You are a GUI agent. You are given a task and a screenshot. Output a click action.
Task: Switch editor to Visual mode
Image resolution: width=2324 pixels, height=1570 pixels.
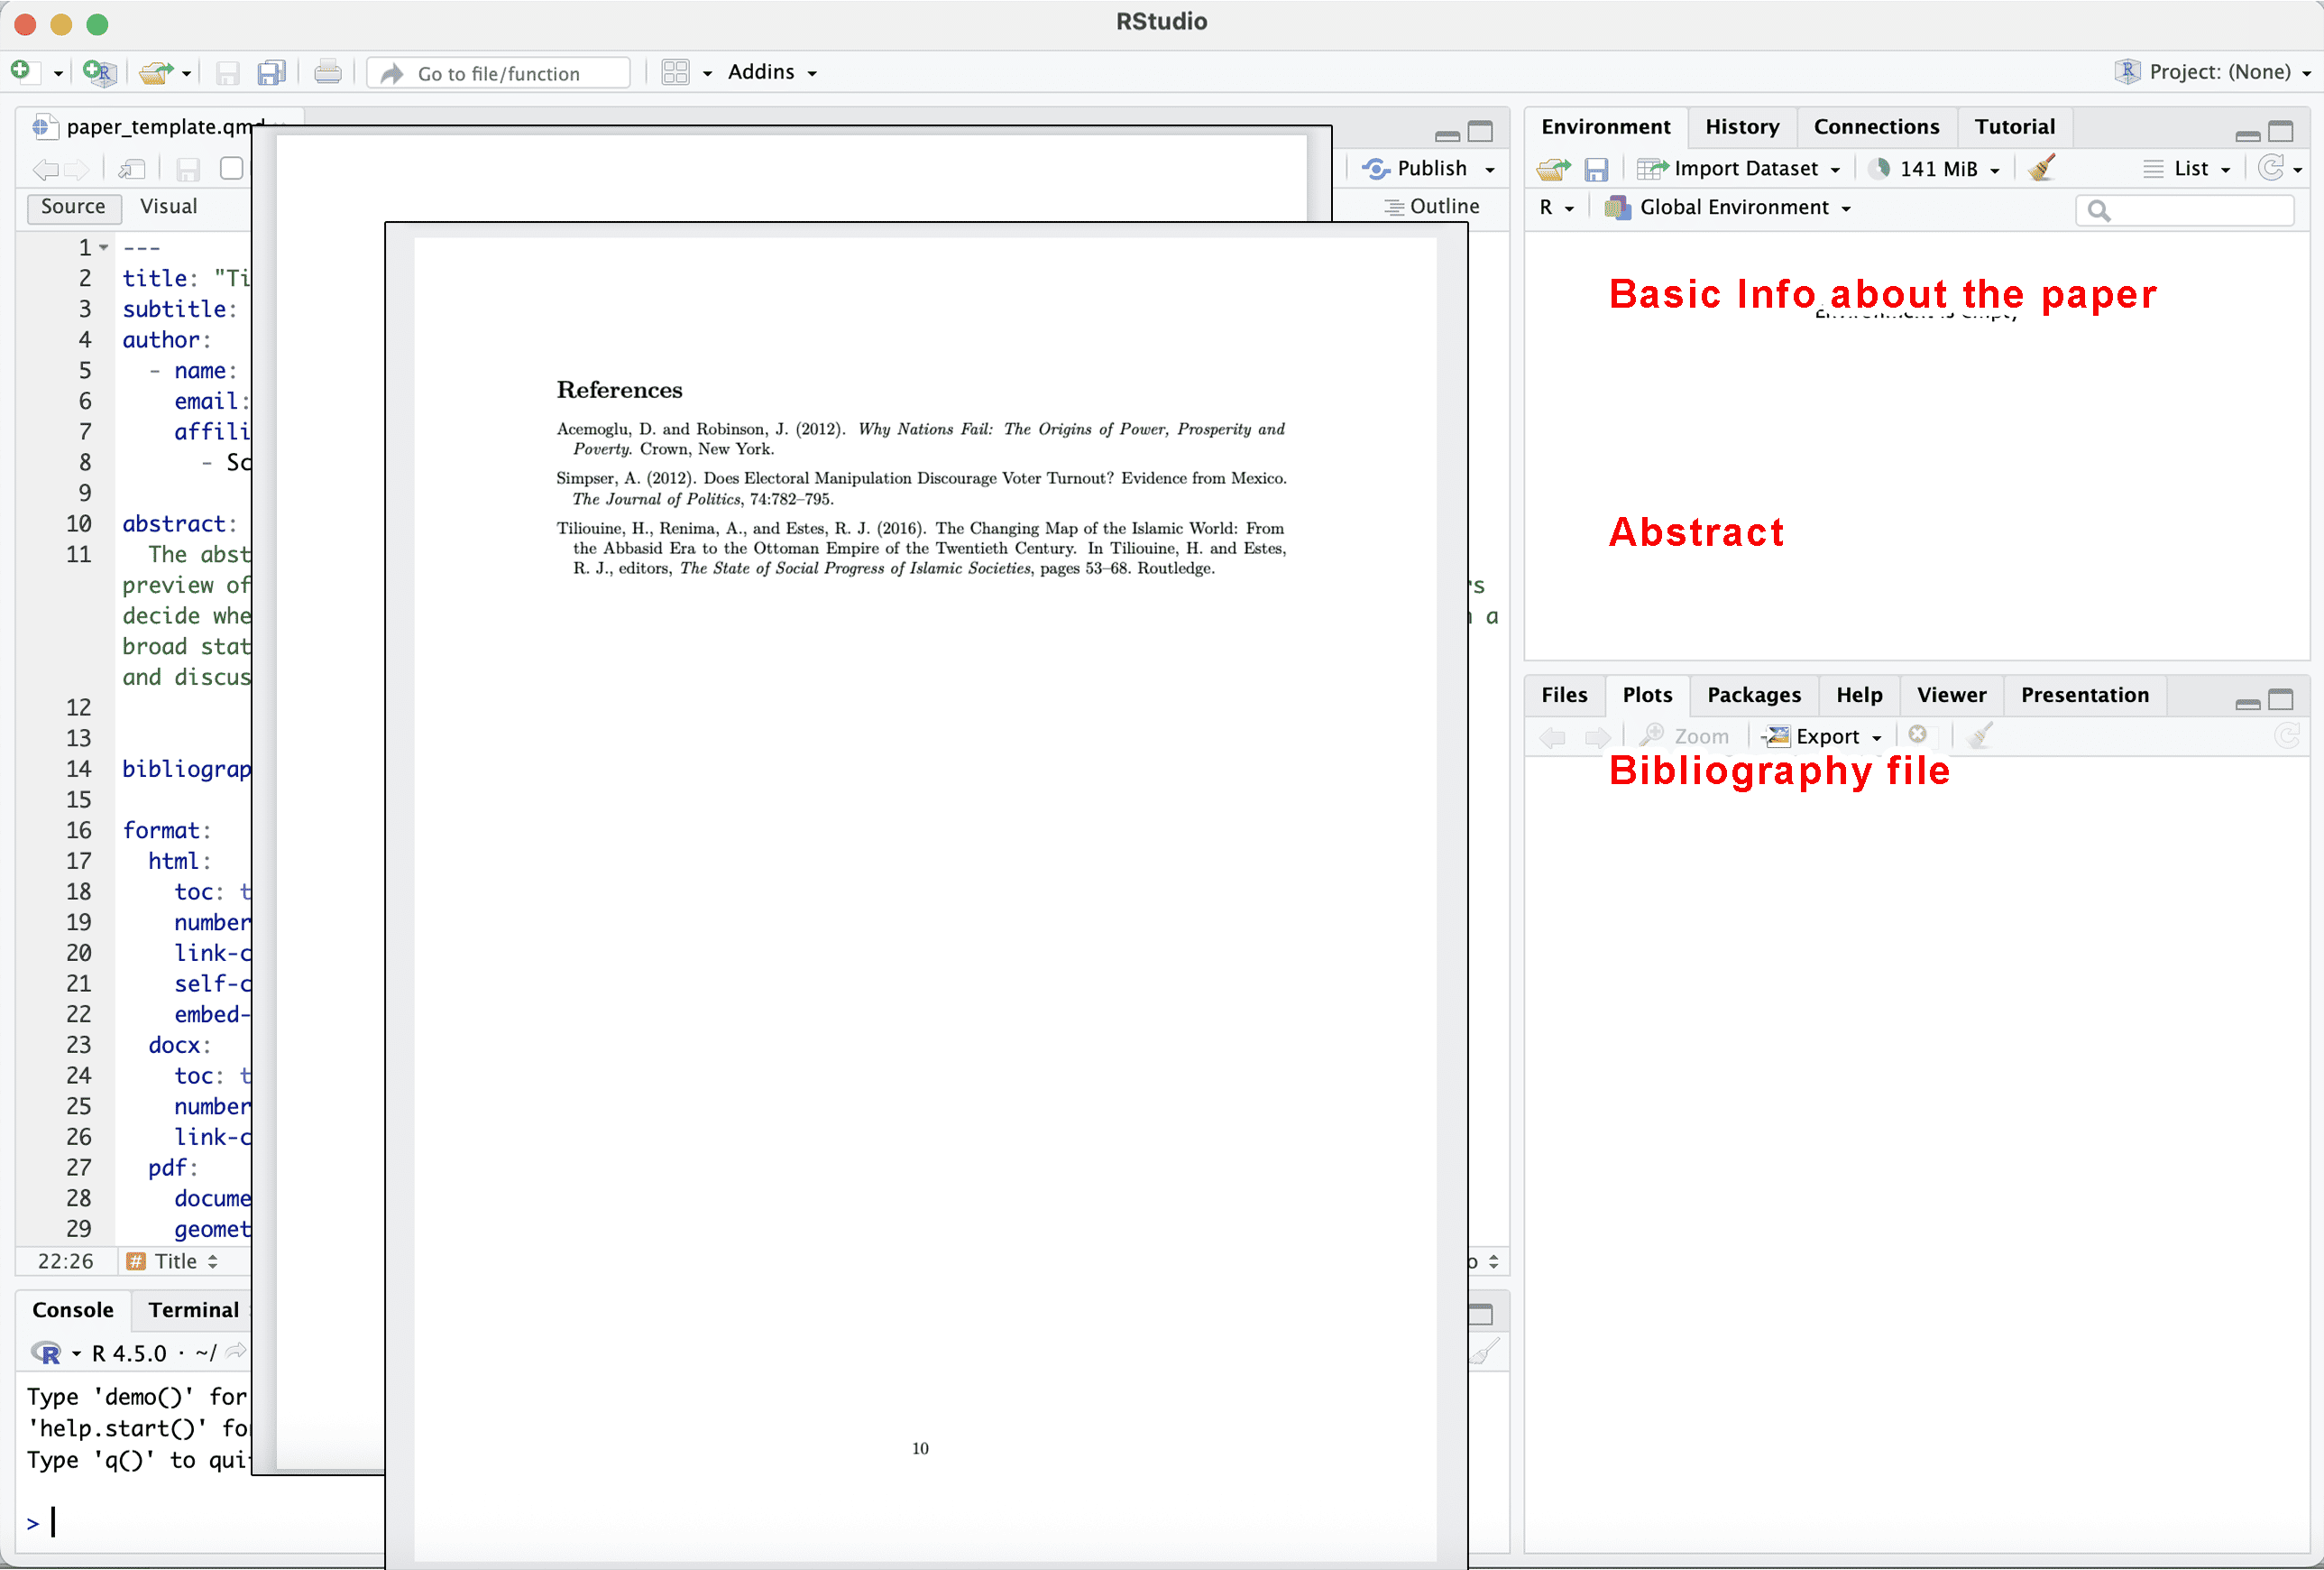(168, 206)
